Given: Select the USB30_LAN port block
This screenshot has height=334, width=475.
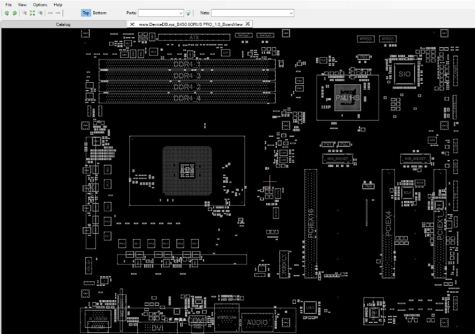Looking at the screenshot, I should (226, 318).
